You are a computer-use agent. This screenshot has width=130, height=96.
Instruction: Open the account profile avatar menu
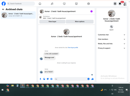pos(125,4)
